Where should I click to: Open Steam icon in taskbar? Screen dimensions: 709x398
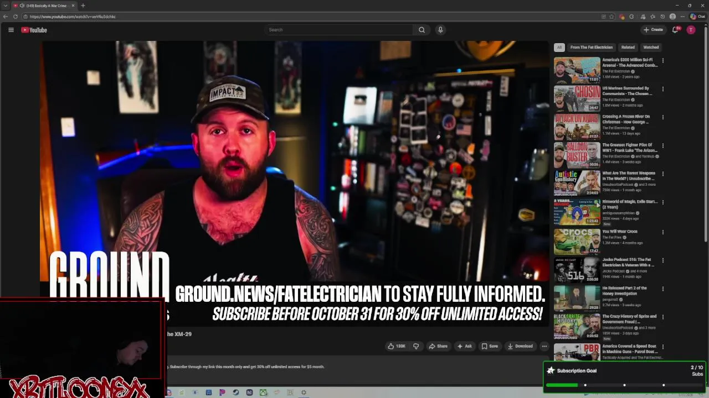[236, 392]
